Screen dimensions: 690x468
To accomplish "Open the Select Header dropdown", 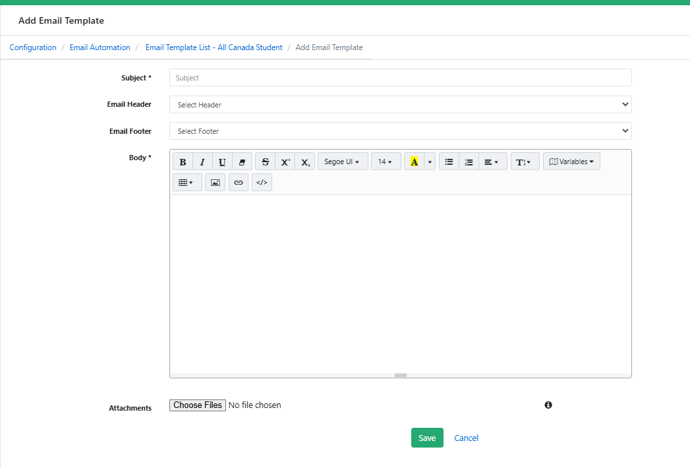I will point(400,105).
